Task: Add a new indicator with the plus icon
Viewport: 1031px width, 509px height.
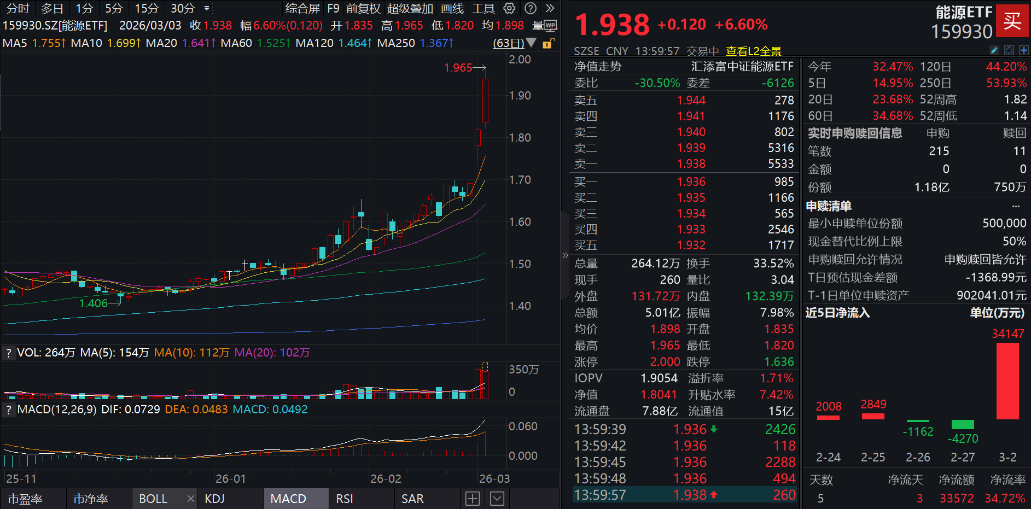Action: pyautogui.click(x=471, y=498)
